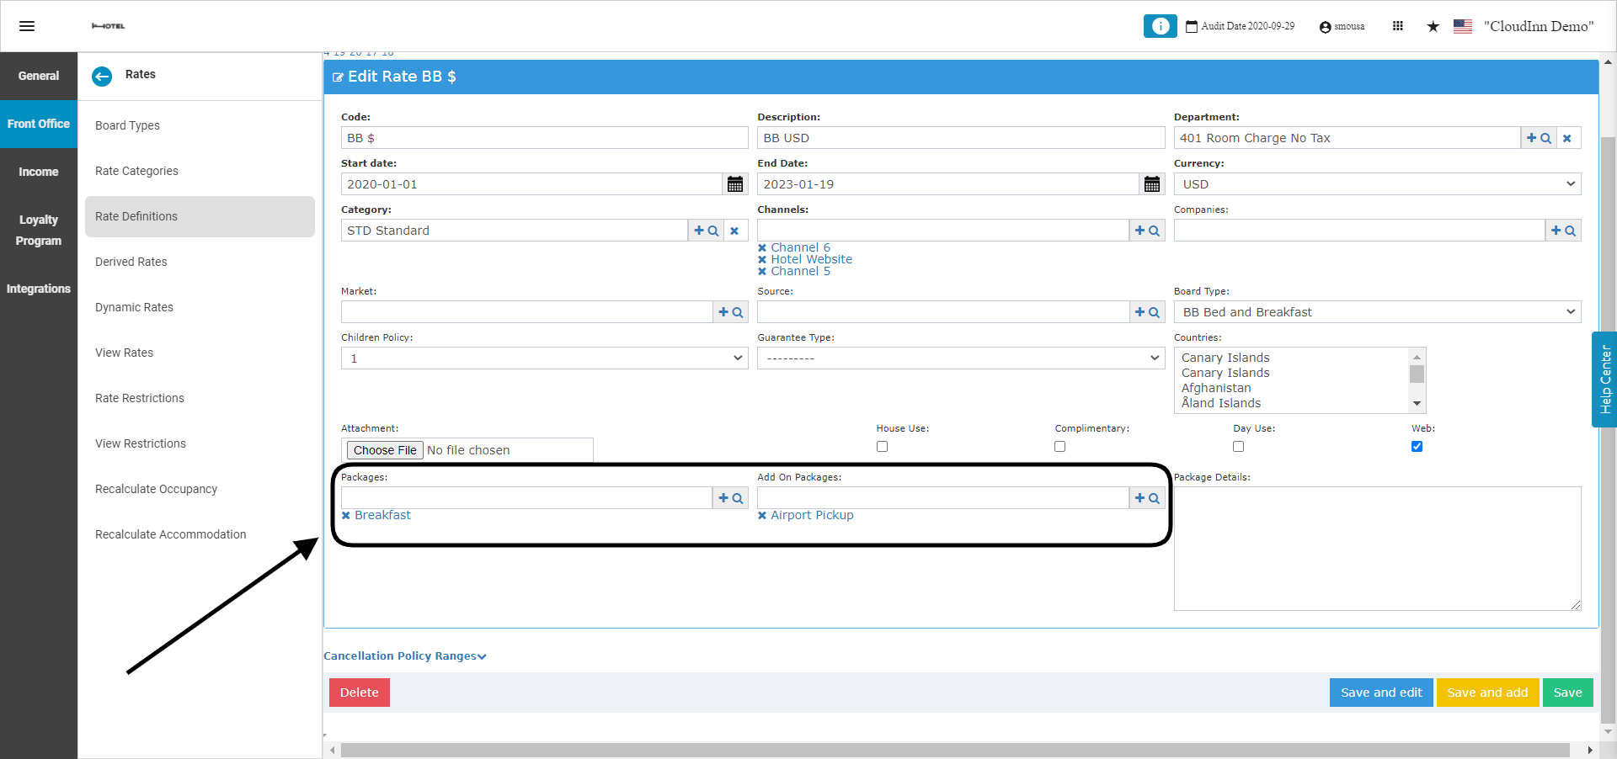Click add/search icon for Add On Packages
Screen dimensions: 1617x759
click(x=1147, y=498)
